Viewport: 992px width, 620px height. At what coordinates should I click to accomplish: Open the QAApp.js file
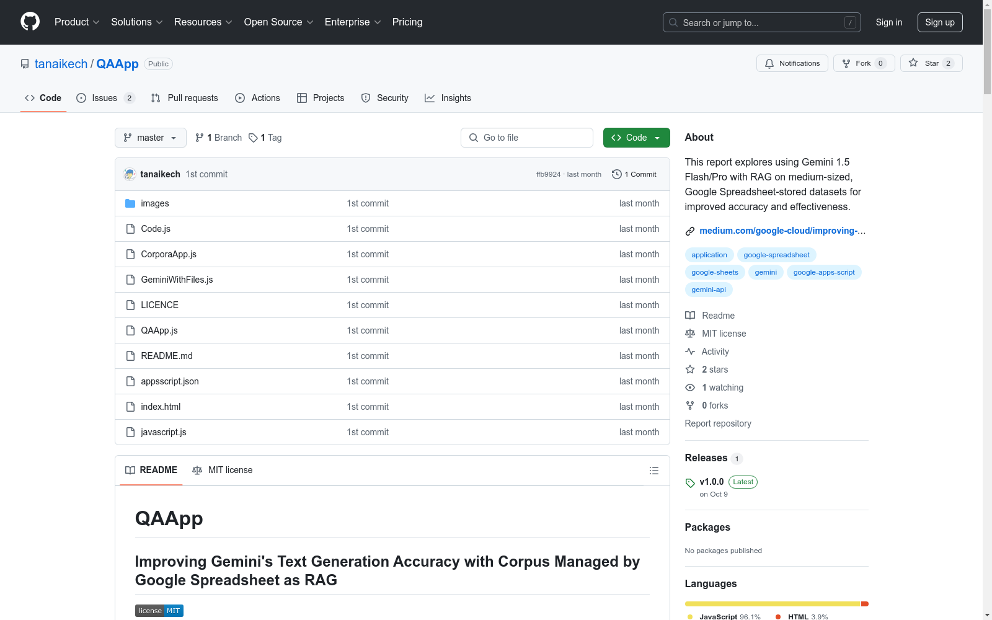[x=159, y=330]
